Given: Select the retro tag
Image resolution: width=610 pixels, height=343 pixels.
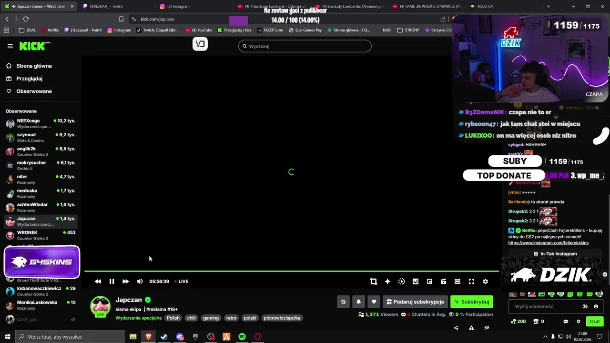Looking at the screenshot, I should tap(231, 318).
